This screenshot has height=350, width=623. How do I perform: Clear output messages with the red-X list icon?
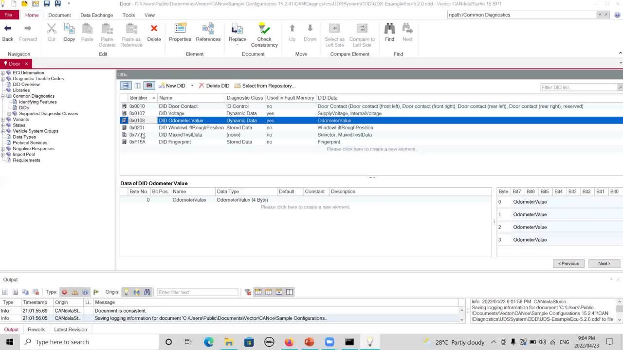click(x=36, y=292)
